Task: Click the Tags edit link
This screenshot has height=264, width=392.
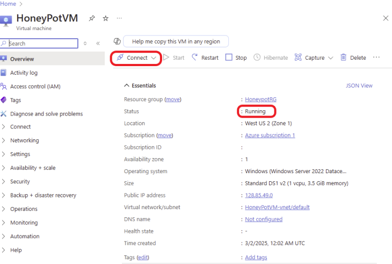Action: [x=143, y=258]
